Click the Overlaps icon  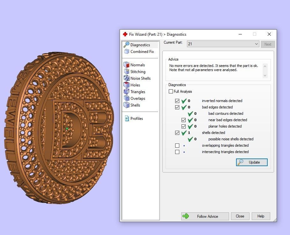[127, 98]
